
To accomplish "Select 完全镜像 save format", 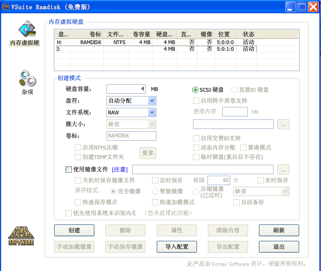I will [113, 191].
